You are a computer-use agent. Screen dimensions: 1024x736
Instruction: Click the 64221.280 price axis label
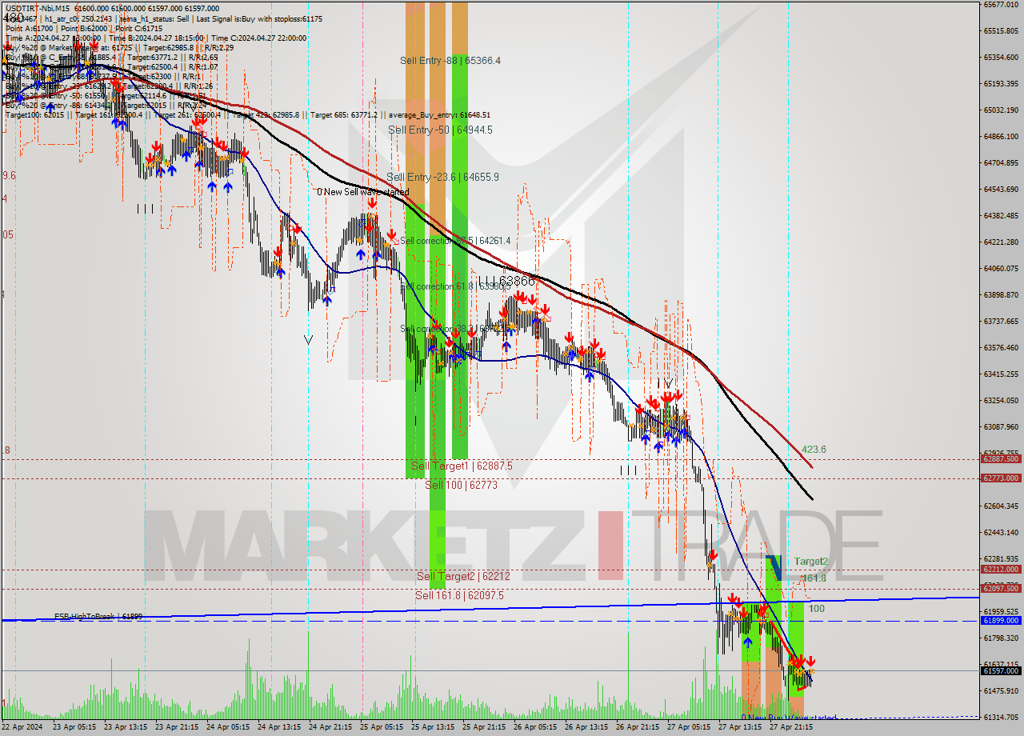[x=1001, y=242]
